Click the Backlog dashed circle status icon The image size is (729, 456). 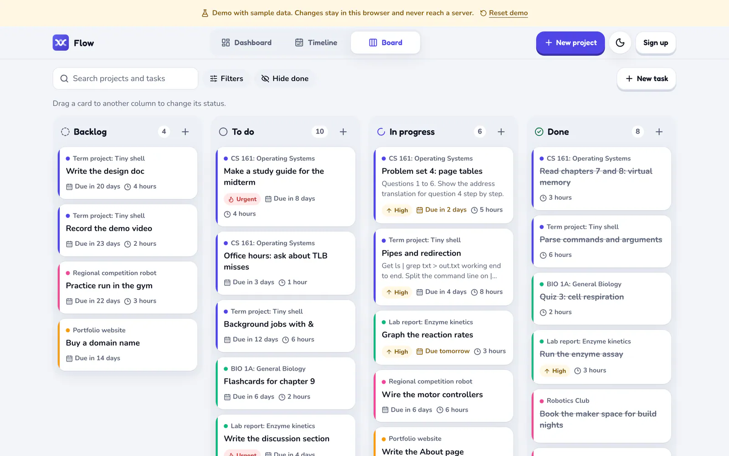coord(65,132)
